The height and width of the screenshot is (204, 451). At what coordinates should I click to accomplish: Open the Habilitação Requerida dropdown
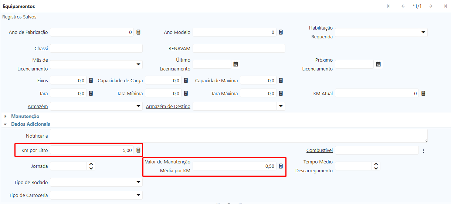coord(423,32)
